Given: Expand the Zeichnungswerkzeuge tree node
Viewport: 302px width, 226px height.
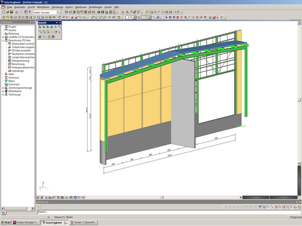Looking at the screenshot, I should (x=3, y=88).
